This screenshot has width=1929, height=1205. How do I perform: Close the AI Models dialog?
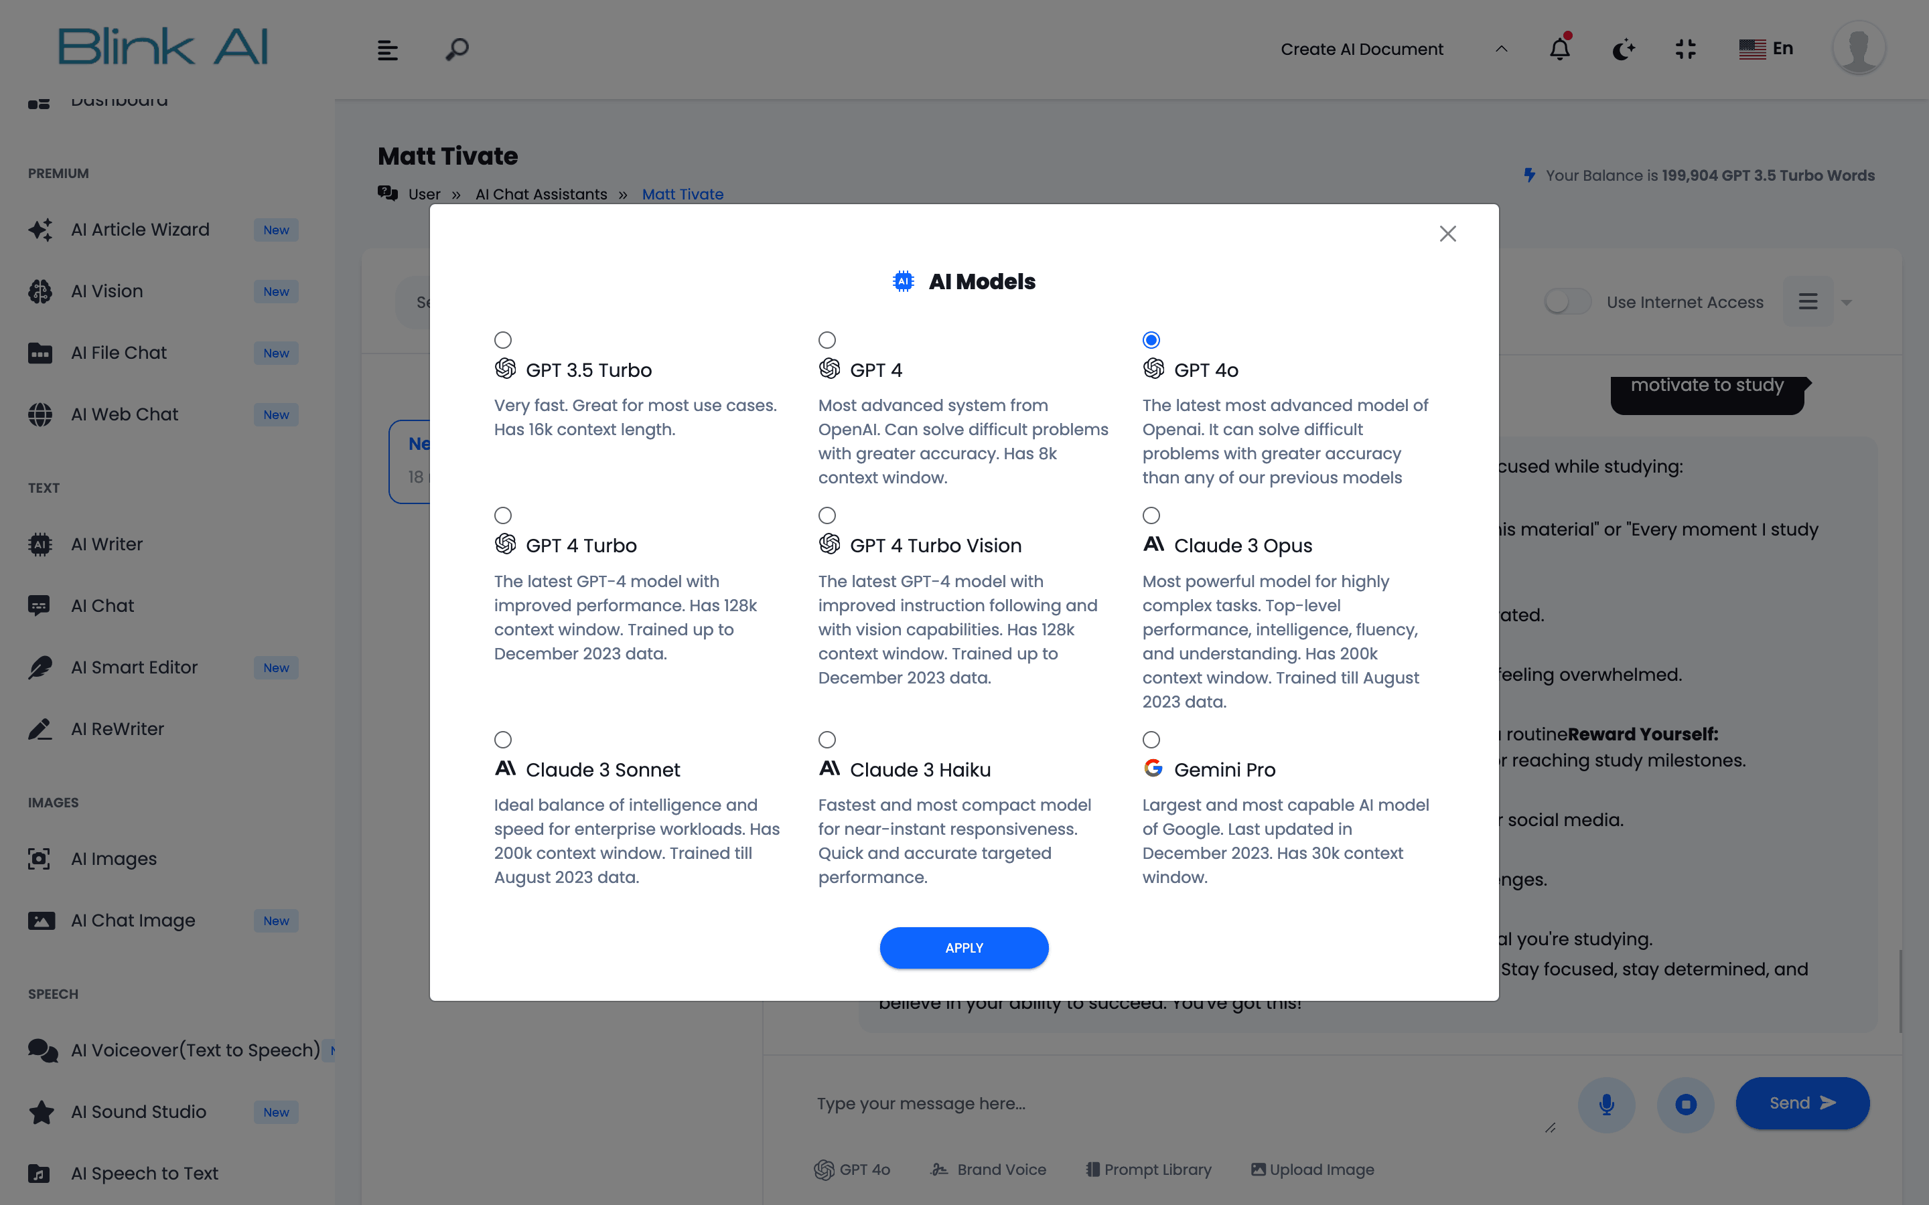click(1447, 234)
